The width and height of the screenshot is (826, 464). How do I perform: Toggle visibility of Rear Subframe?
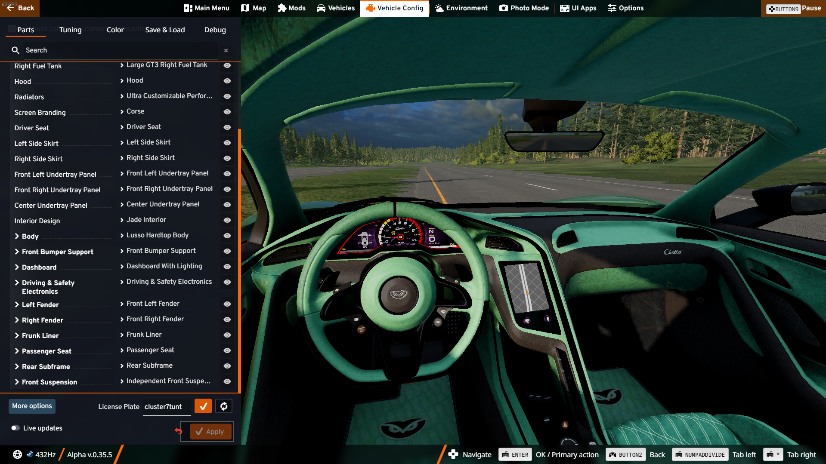pos(227,366)
